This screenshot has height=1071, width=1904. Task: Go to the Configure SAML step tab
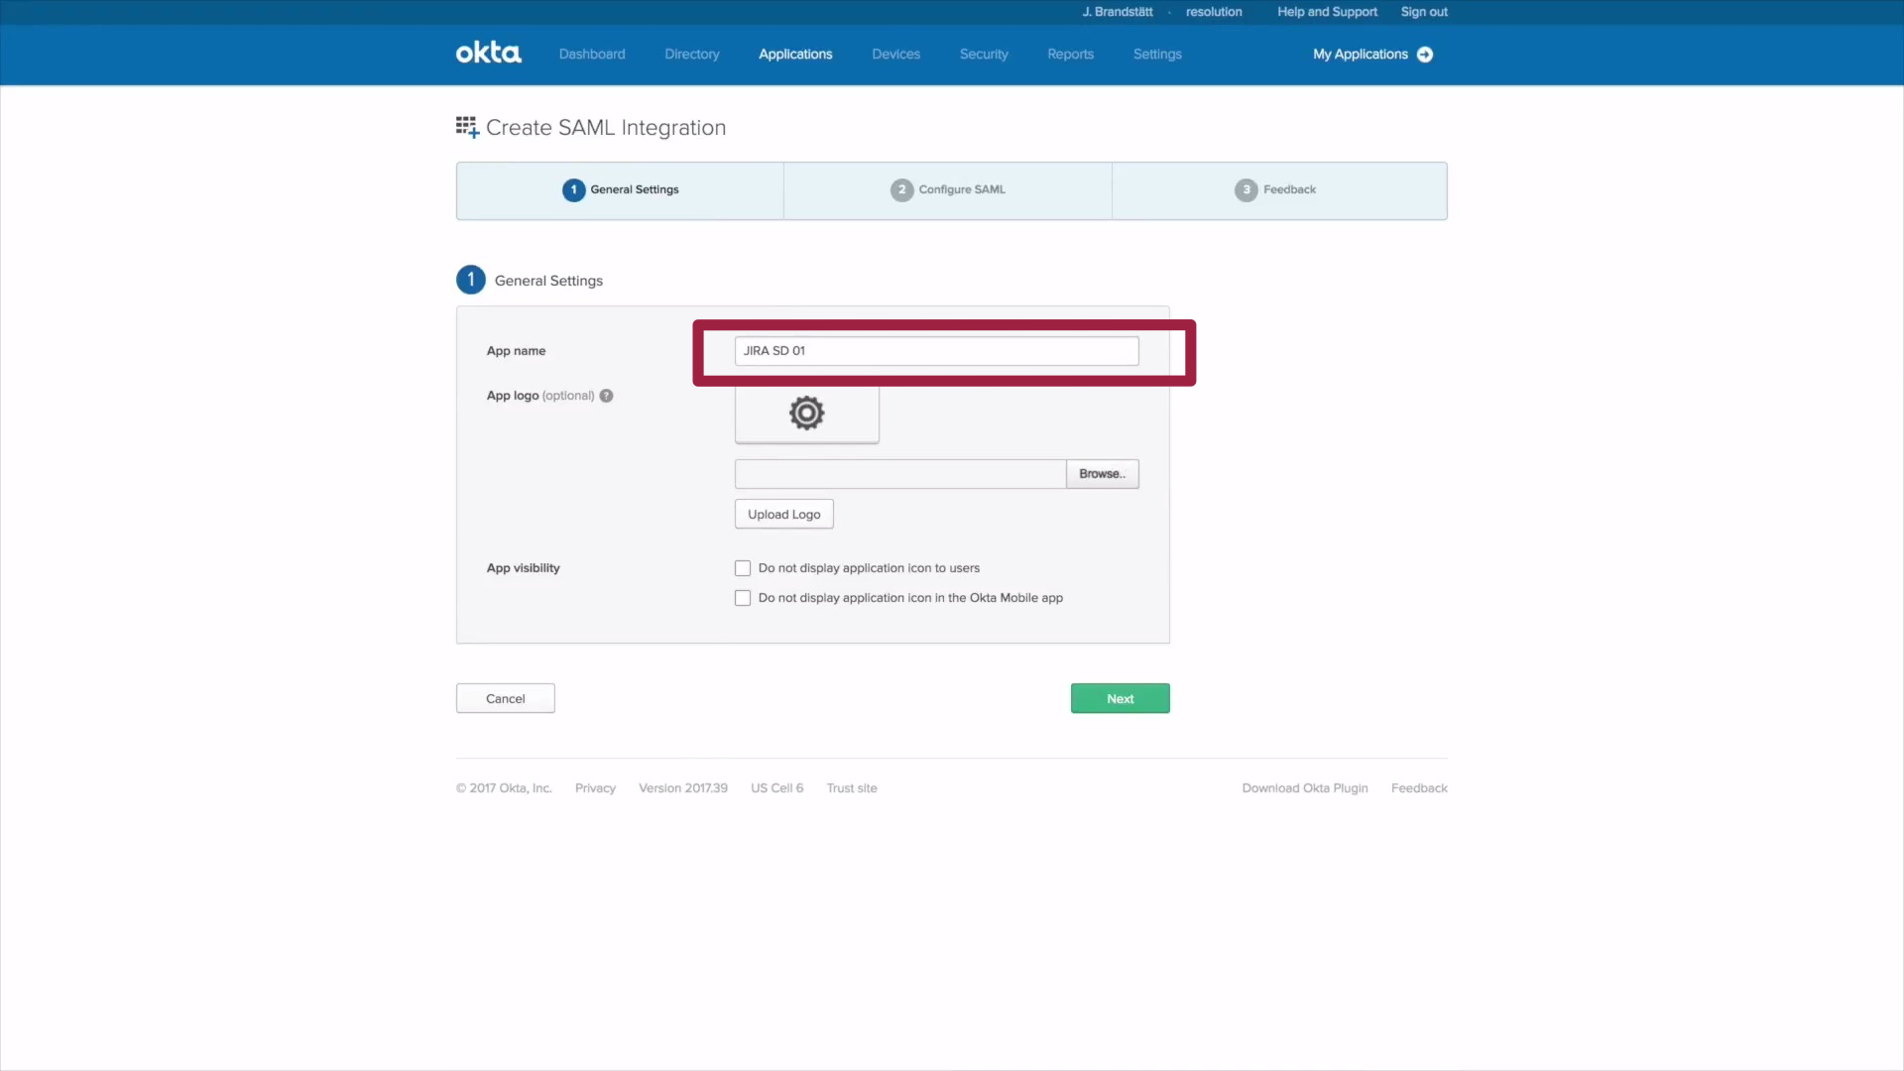pyautogui.click(x=947, y=190)
